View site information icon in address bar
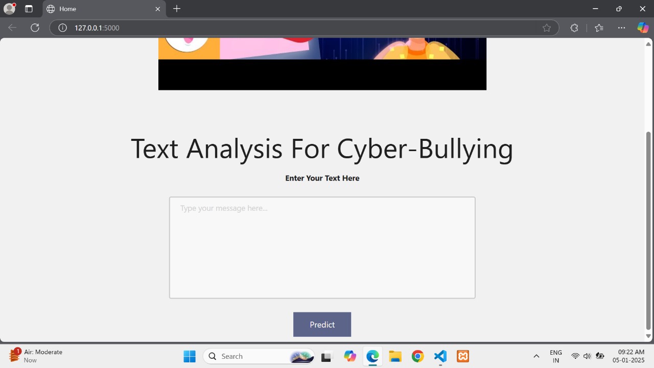Screen dimensions: 654x368 [63, 28]
